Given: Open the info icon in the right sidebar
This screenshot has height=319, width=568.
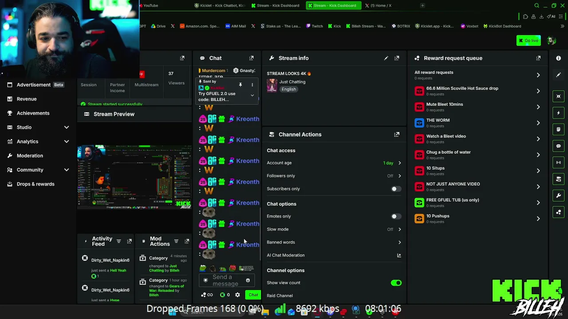Looking at the screenshot, I should pos(558,58).
